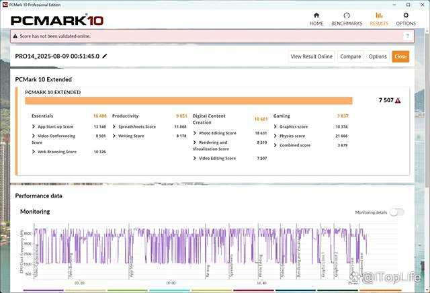Expand App Start-up Score
Screen dimensions: 430x293
click(33, 126)
